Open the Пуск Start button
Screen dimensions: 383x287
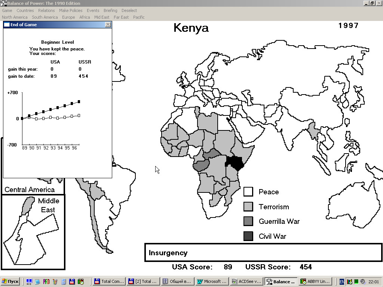click(10, 282)
